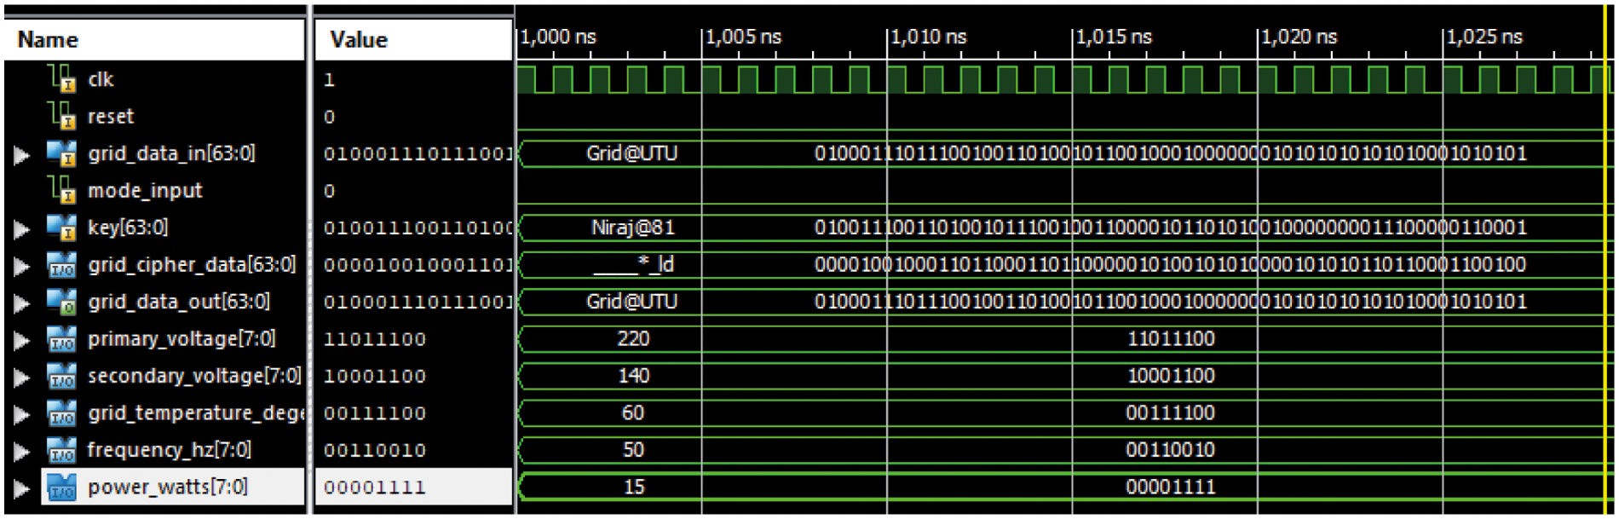Click the key bus icon
Image resolution: width=1619 pixels, height=519 pixels.
coord(62,228)
